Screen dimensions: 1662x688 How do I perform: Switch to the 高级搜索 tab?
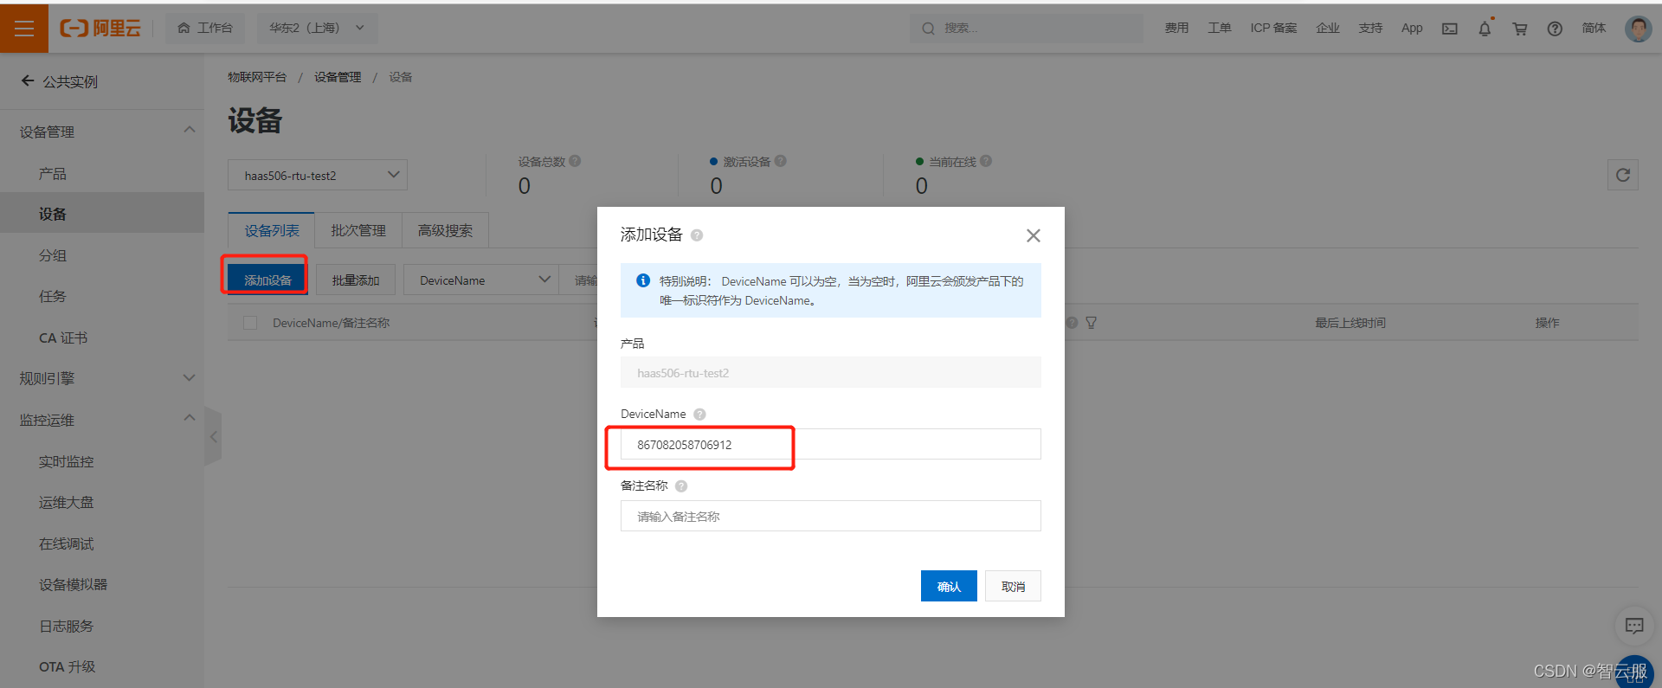pos(445,230)
